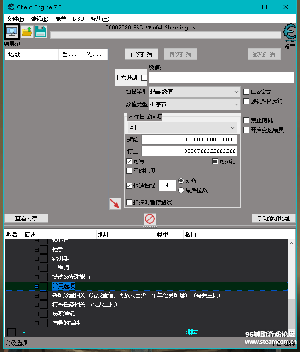Click the 停止 stop address field
Viewport: 300px width, 352px height.
pos(189,151)
